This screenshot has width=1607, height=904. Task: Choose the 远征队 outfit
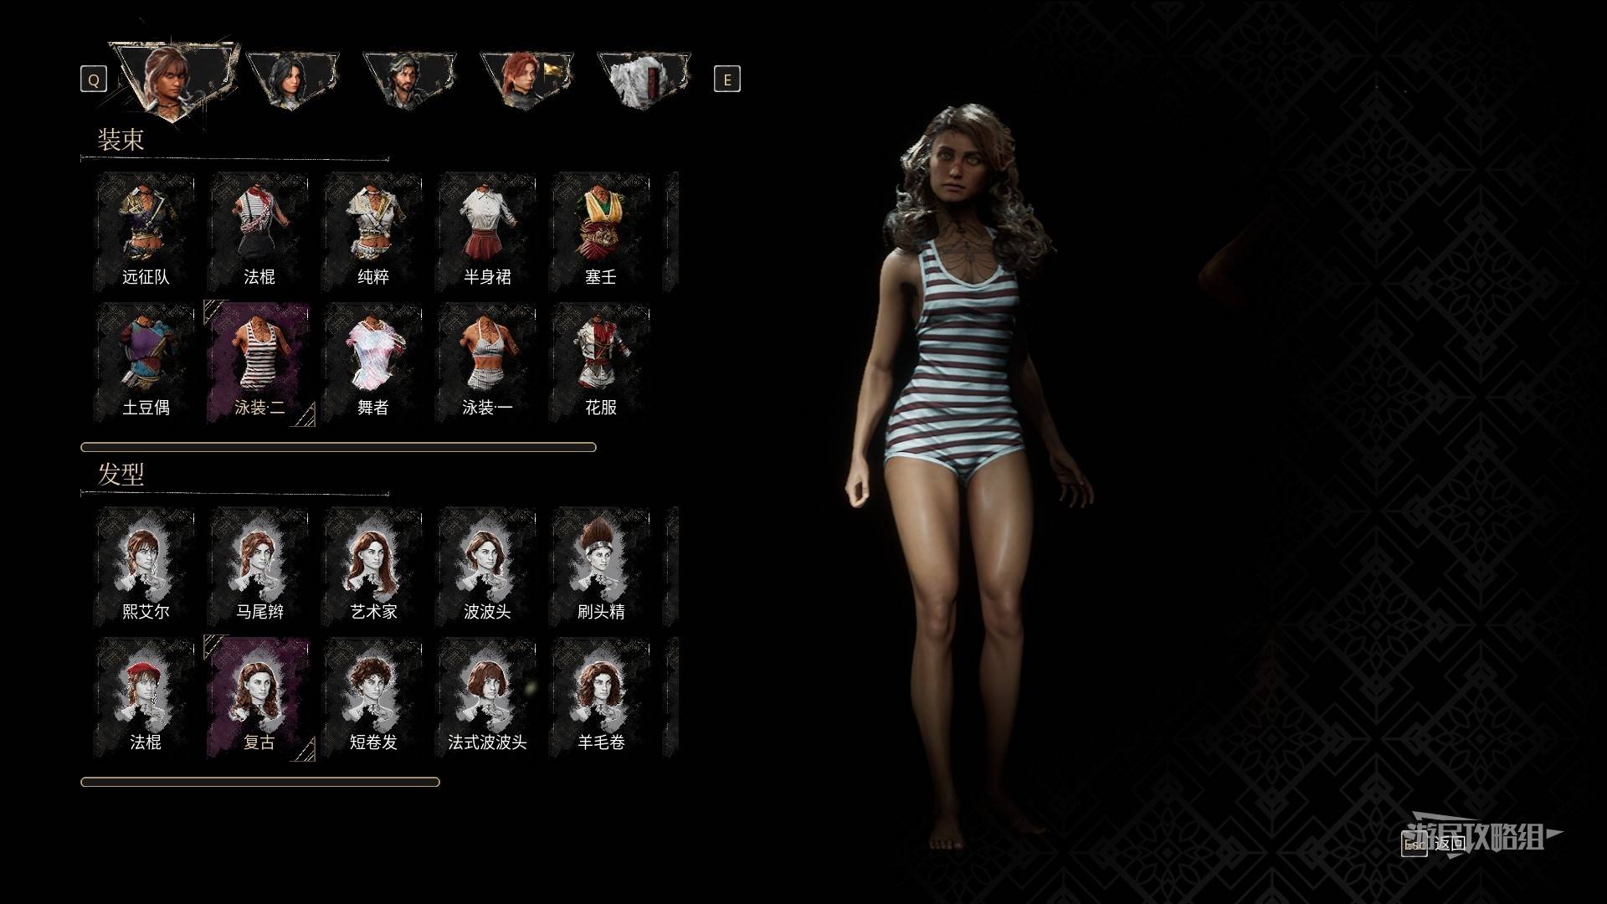click(146, 232)
